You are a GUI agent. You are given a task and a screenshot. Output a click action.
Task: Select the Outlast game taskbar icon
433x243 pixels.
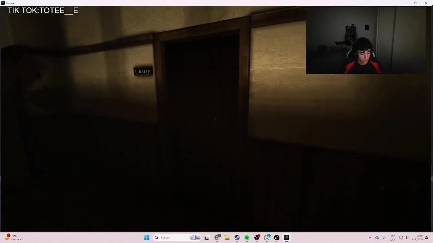click(x=287, y=238)
